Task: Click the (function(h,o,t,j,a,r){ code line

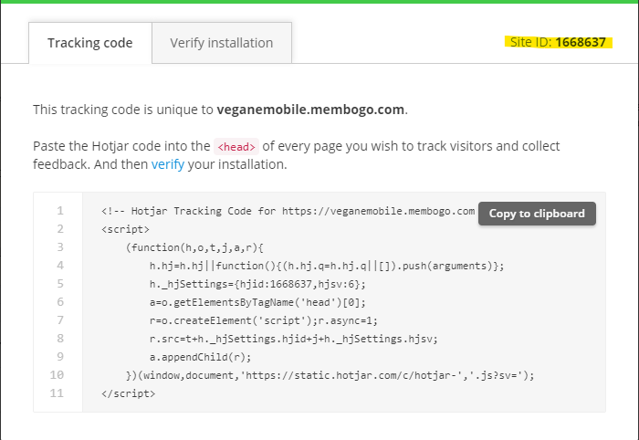Action: click(194, 247)
